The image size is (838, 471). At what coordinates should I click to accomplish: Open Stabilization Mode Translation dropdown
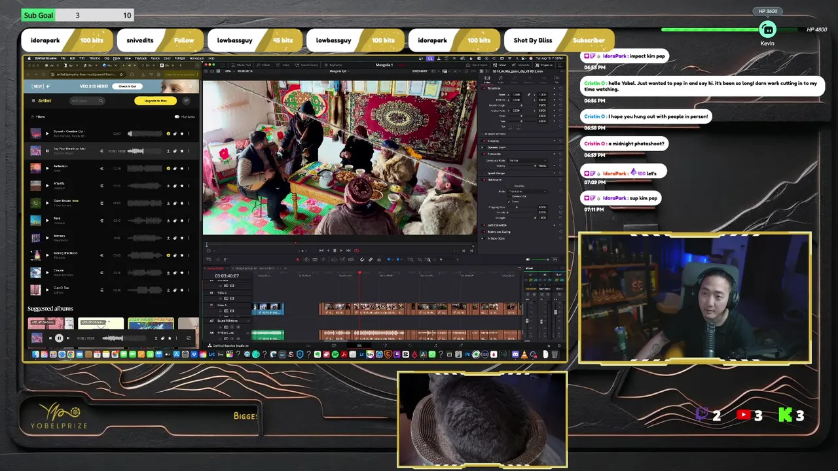click(528, 192)
